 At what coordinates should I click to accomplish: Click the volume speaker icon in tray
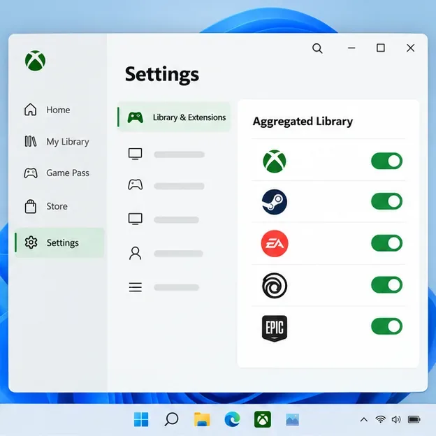pyautogui.click(x=396, y=419)
